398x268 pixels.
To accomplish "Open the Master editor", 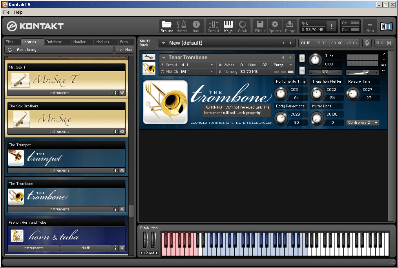I will [x=181, y=26].
